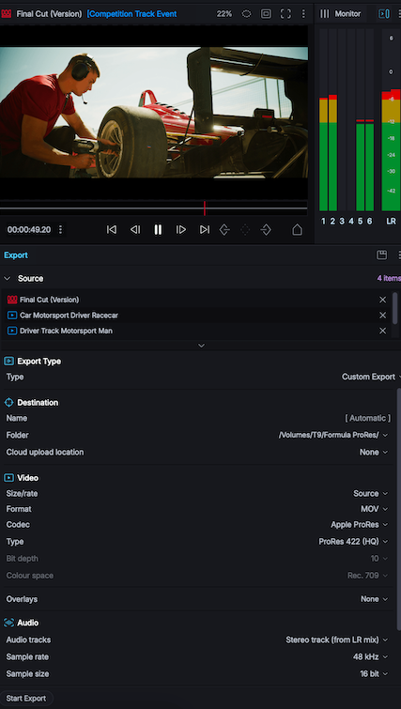
Task: Click the red playhead on the viewer scrub bar
Action: tap(205, 208)
